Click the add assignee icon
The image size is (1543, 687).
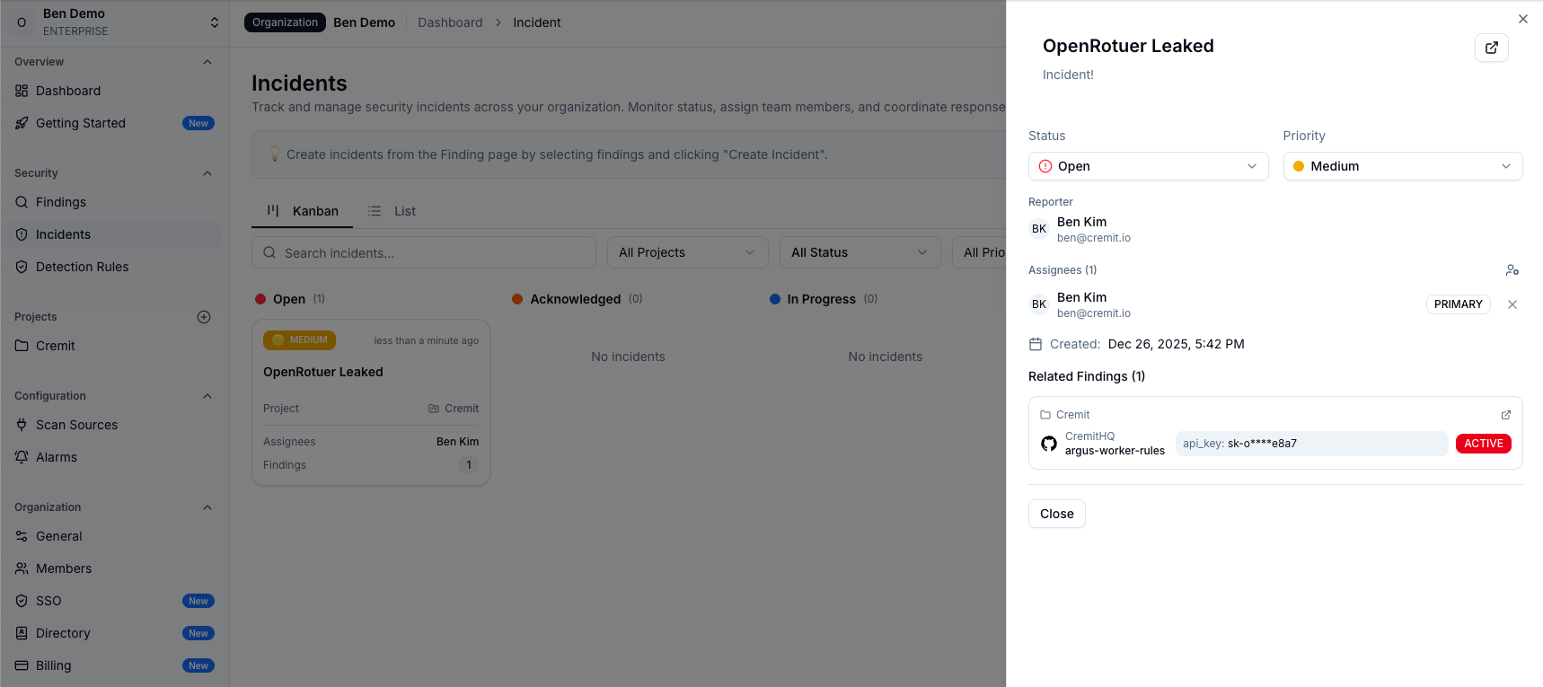click(1512, 270)
